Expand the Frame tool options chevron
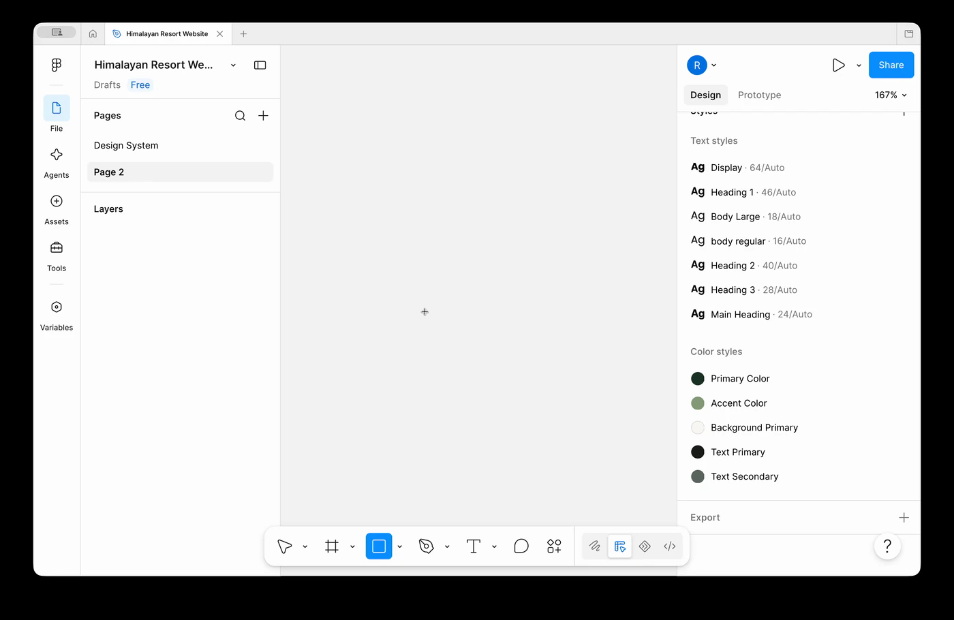The height and width of the screenshot is (620, 954). (352, 546)
